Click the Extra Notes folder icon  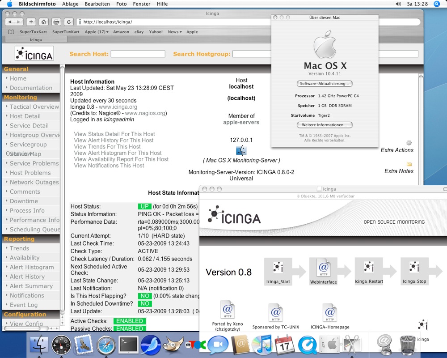(x=409, y=164)
